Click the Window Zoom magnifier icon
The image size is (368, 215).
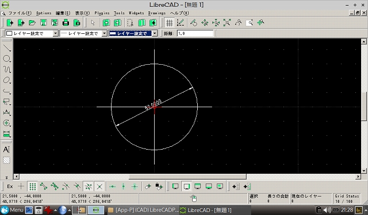(250, 23)
